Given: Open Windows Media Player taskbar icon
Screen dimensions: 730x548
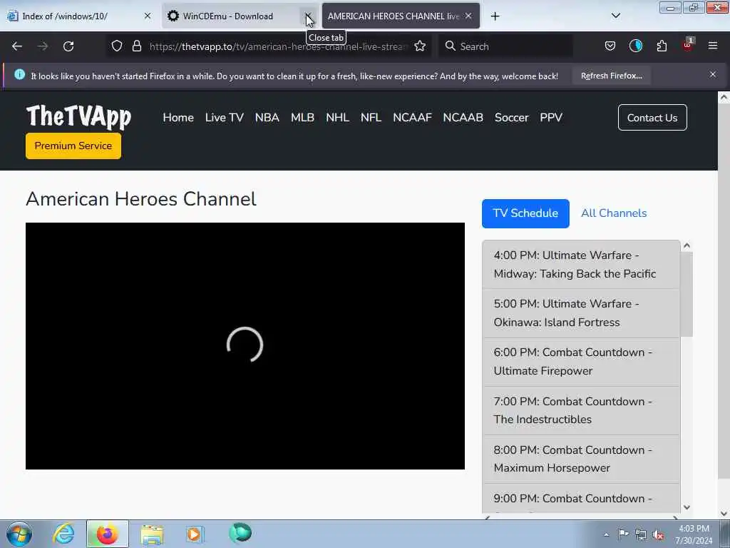Looking at the screenshot, I should pyautogui.click(x=195, y=534).
